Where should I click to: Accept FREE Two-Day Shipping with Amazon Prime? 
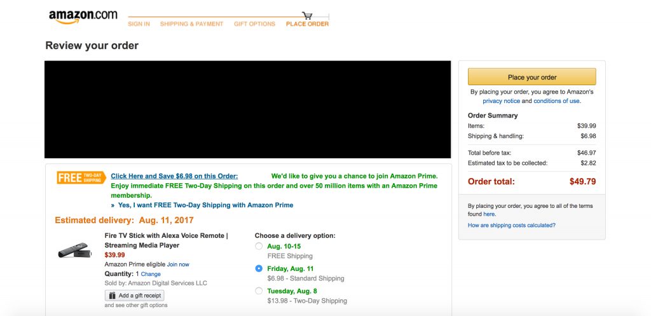coord(205,205)
